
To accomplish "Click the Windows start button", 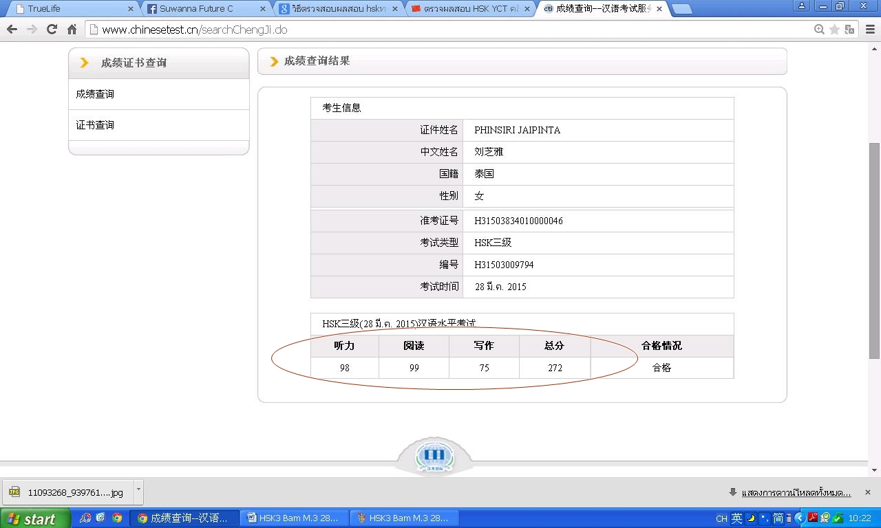I will click(x=34, y=518).
